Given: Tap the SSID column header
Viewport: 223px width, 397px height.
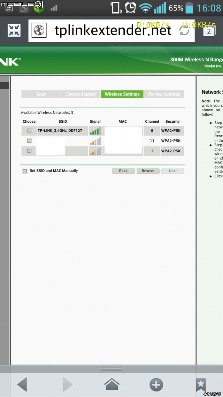Looking at the screenshot, I should pos(63,122).
